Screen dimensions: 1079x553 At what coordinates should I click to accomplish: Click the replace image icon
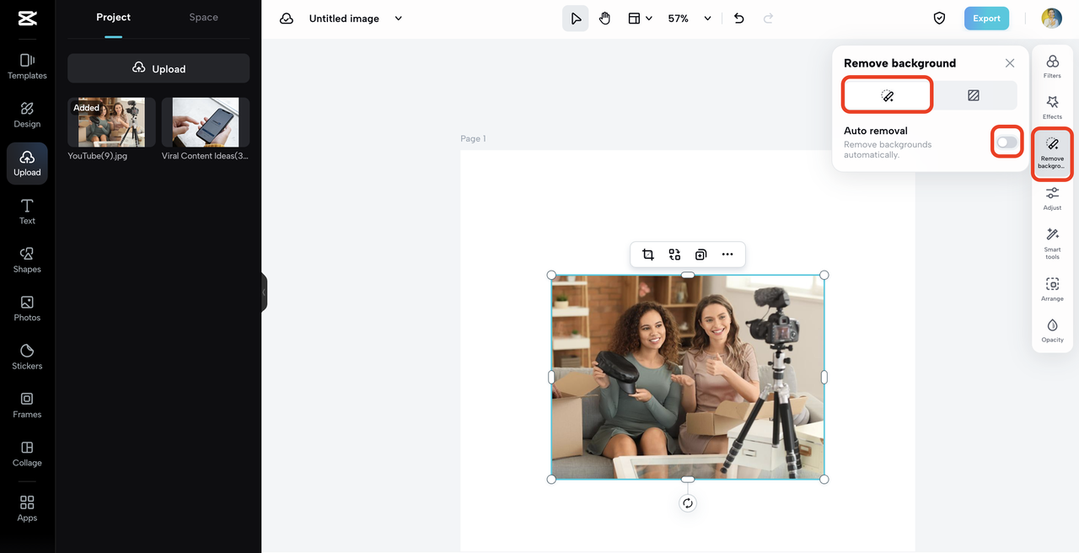(674, 255)
